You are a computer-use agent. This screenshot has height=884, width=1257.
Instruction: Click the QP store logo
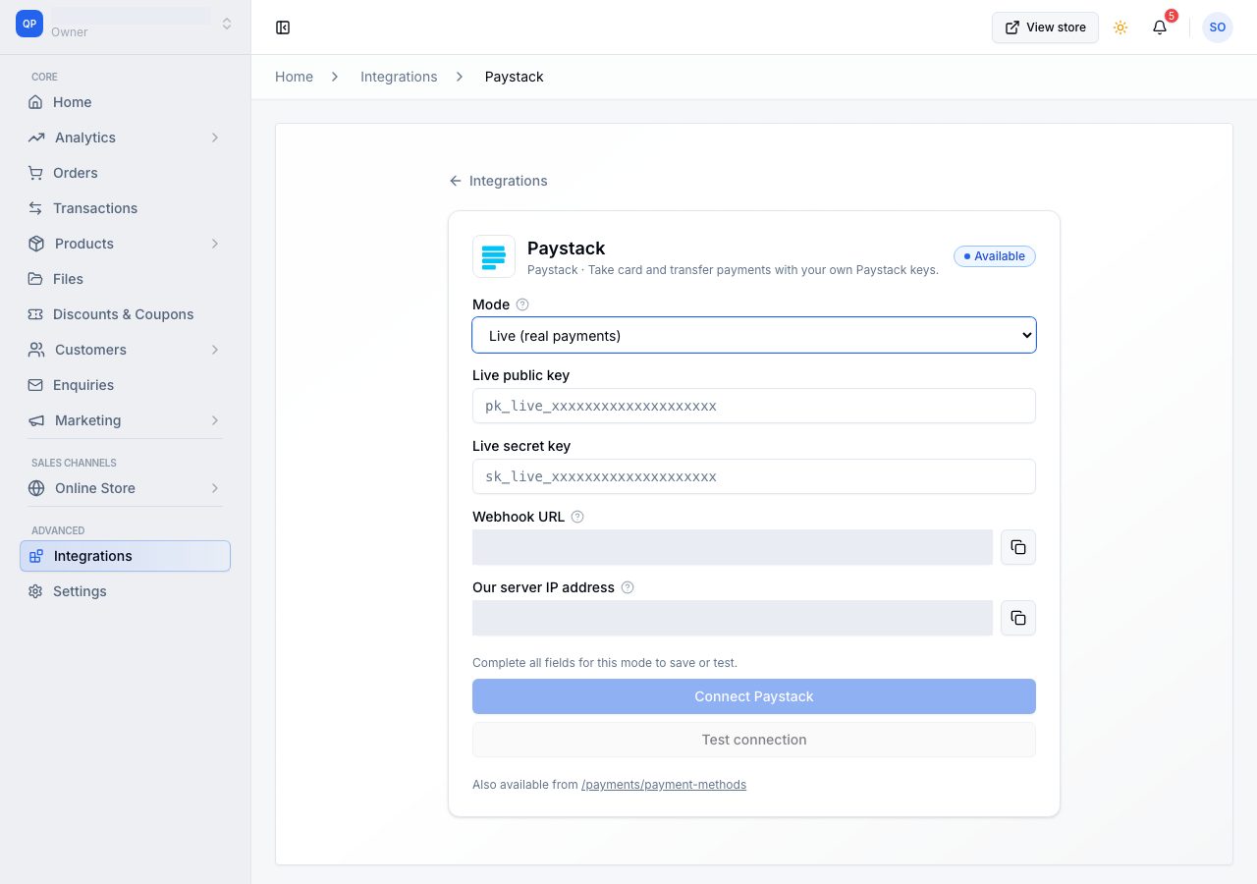(x=29, y=24)
